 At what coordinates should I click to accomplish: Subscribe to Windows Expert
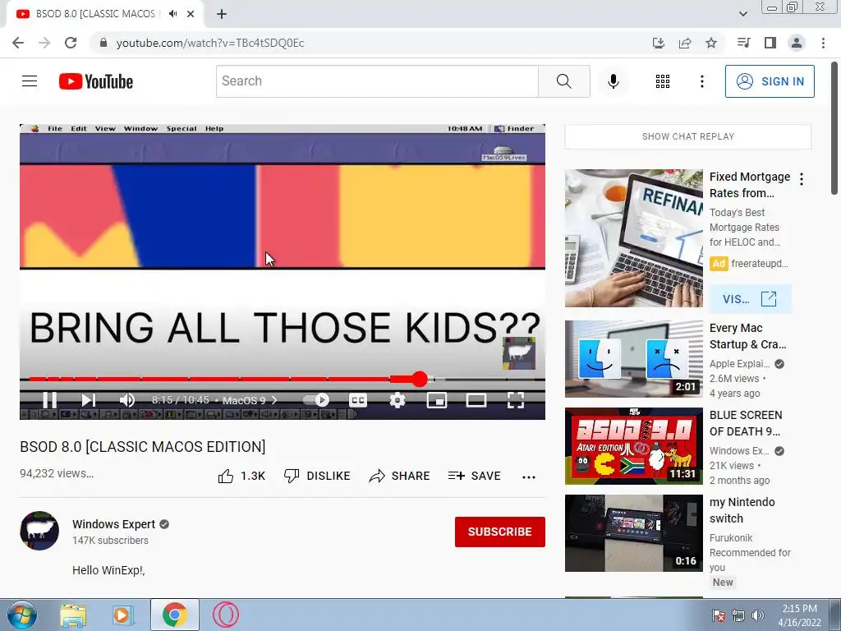(x=500, y=532)
